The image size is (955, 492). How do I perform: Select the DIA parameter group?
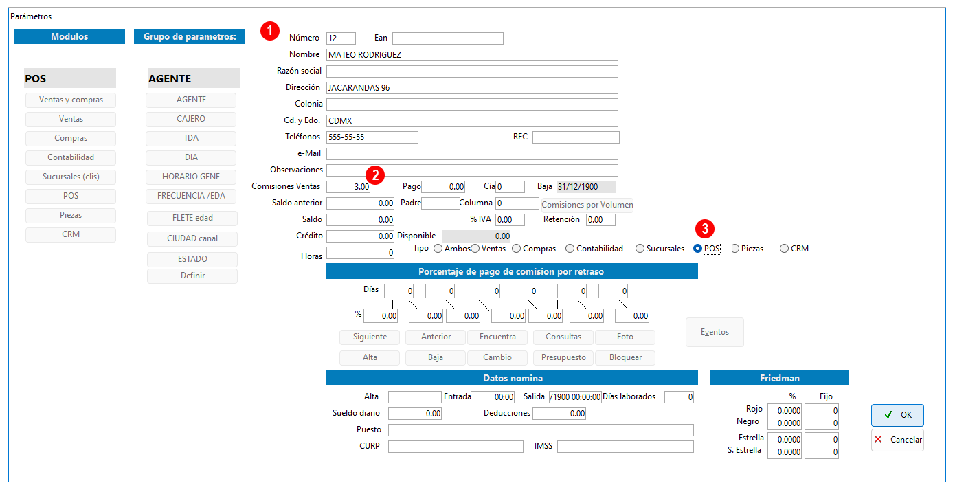coord(191,158)
